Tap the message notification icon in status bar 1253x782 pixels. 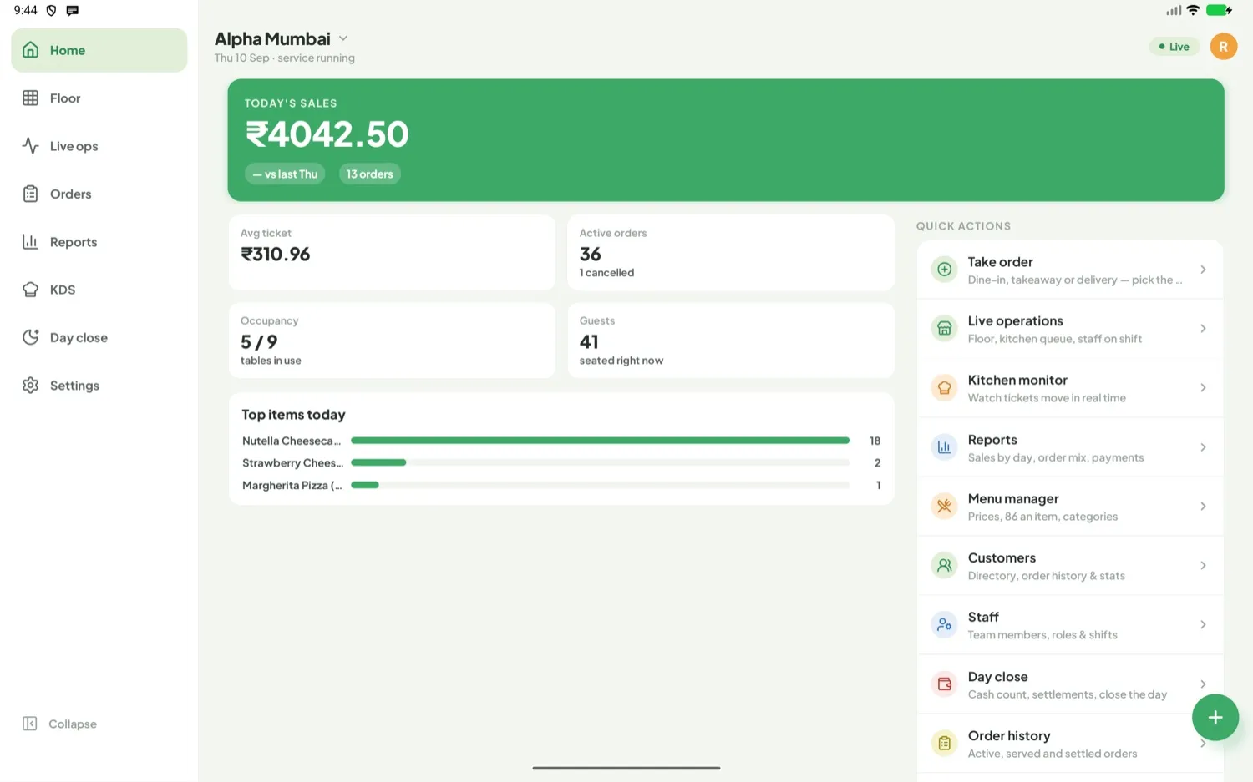[x=73, y=11]
